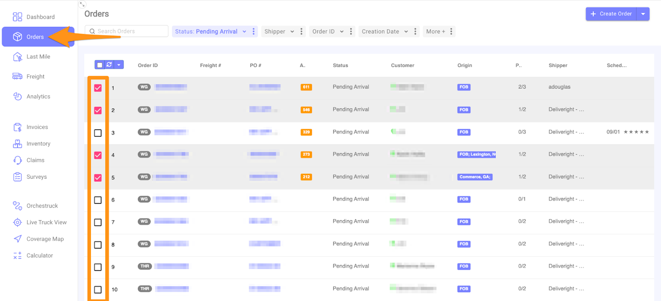Click the THR tag in row 9
This screenshot has width=661, height=301.
click(x=145, y=266)
